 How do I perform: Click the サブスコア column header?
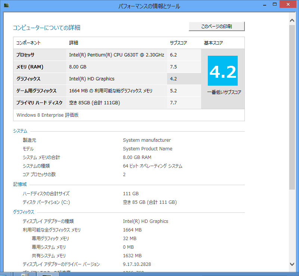click(179, 43)
